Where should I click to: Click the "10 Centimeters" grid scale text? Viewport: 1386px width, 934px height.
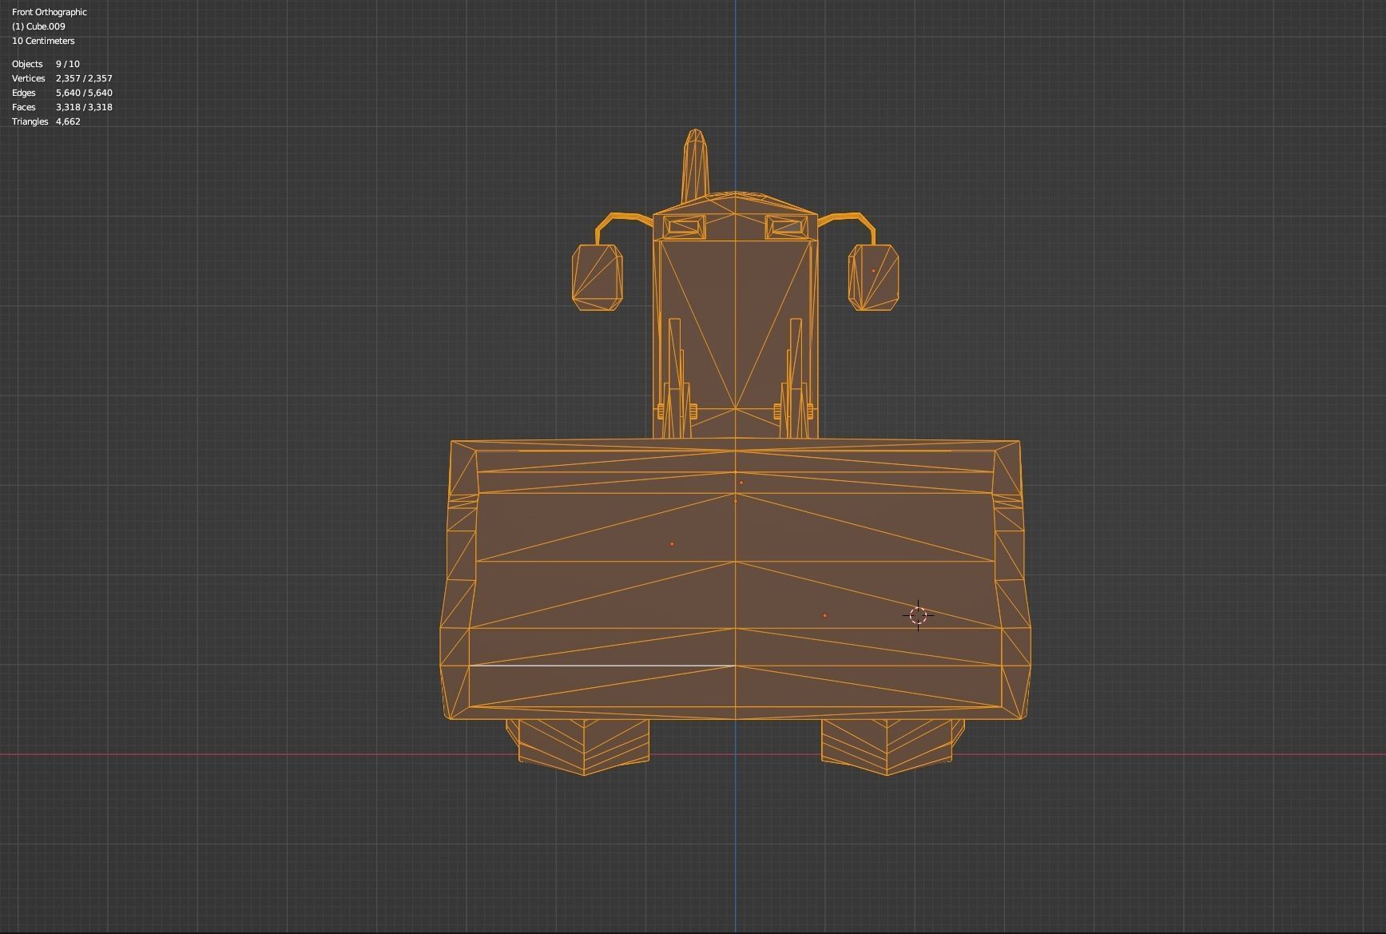point(43,41)
